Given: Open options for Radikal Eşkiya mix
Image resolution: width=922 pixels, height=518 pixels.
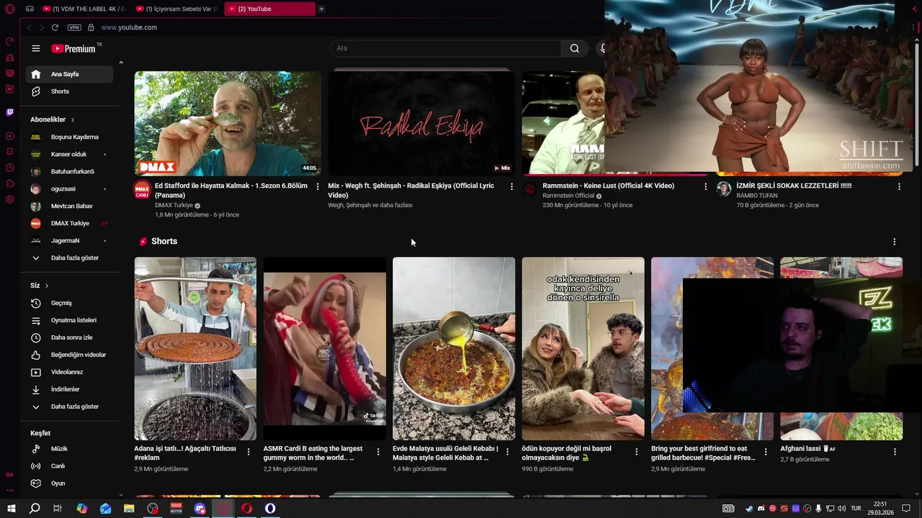Looking at the screenshot, I should point(511,186).
